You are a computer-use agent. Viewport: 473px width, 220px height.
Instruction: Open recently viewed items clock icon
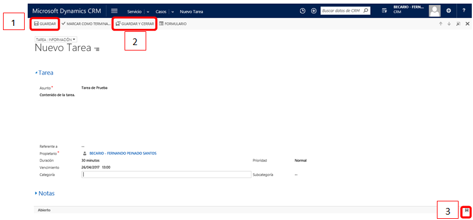coord(303,11)
